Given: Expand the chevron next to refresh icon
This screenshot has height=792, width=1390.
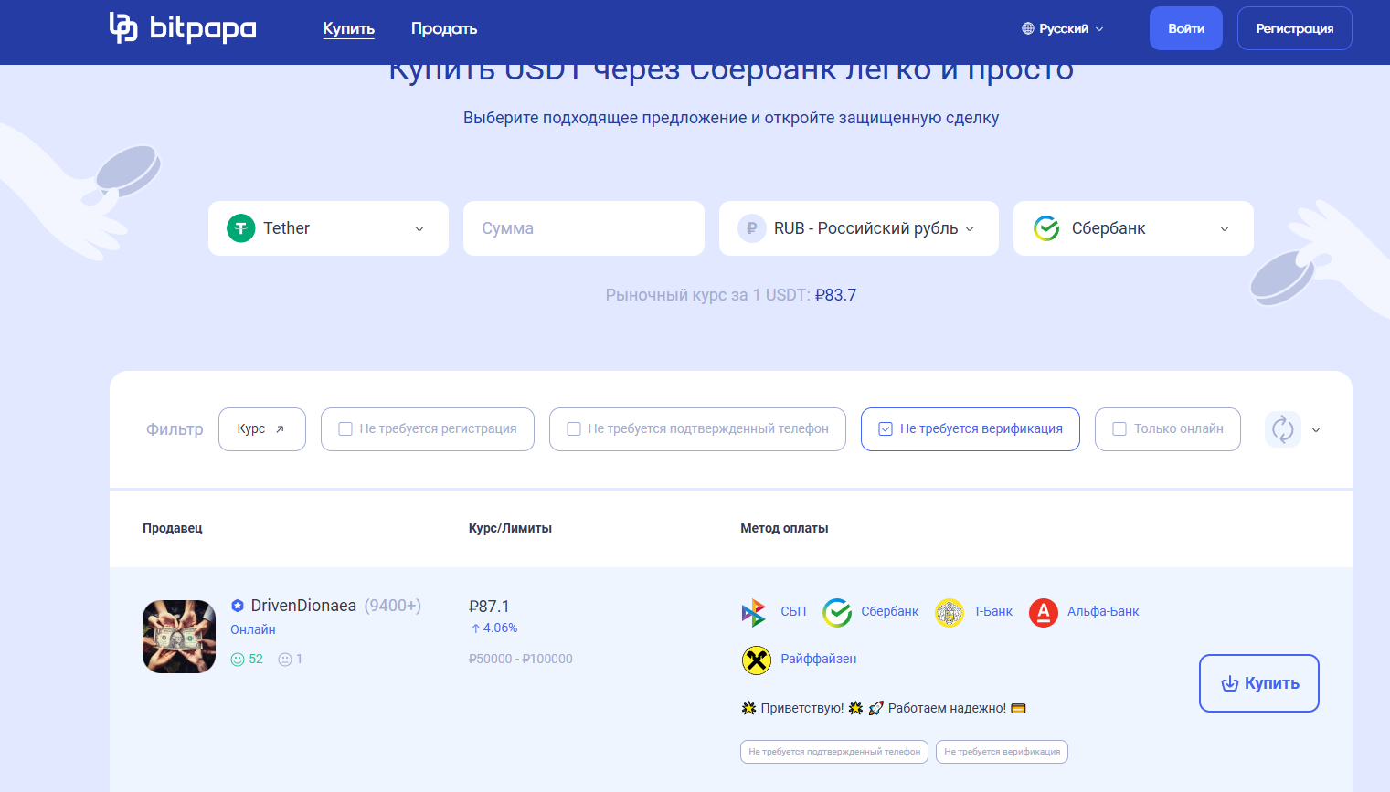Looking at the screenshot, I should pyautogui.click(x=1316, y=430).
